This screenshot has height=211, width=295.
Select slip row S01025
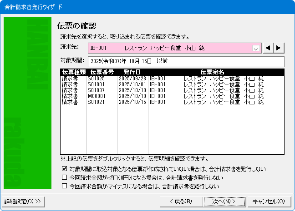coord(97,78)
